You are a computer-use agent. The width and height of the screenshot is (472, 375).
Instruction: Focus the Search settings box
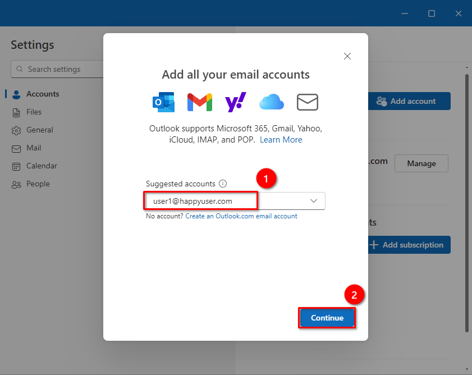[x=57, y=69]
